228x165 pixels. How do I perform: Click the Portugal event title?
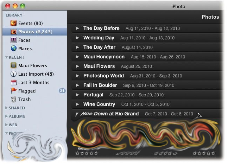tap(93, 95)
